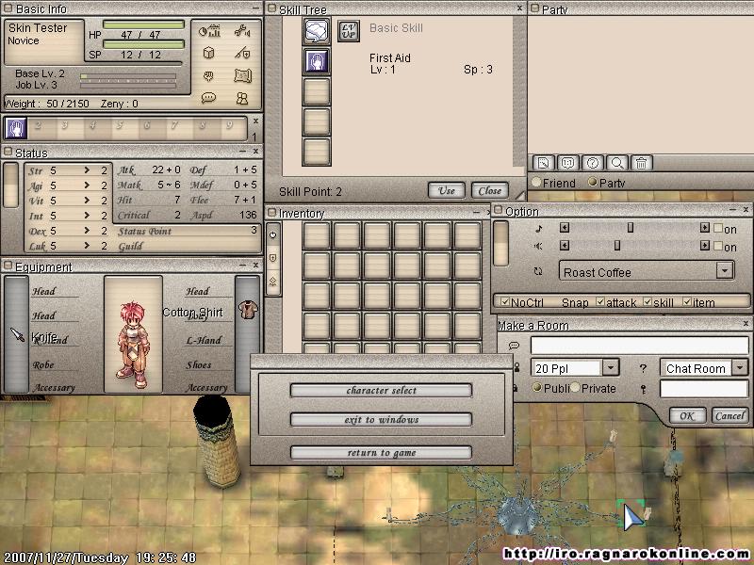
Task: Open the options wrench icon in Basic Info
Action: click(242, 32)
